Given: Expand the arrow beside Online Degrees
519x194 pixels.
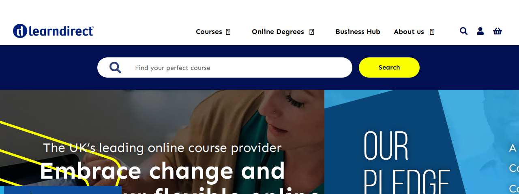Looking at the screenshot, I should coord(312,32).
